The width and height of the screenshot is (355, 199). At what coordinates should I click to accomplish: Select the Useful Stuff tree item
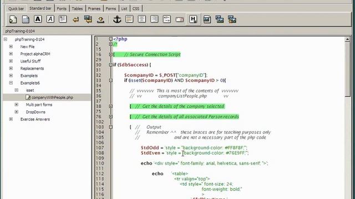pos(31,61)
